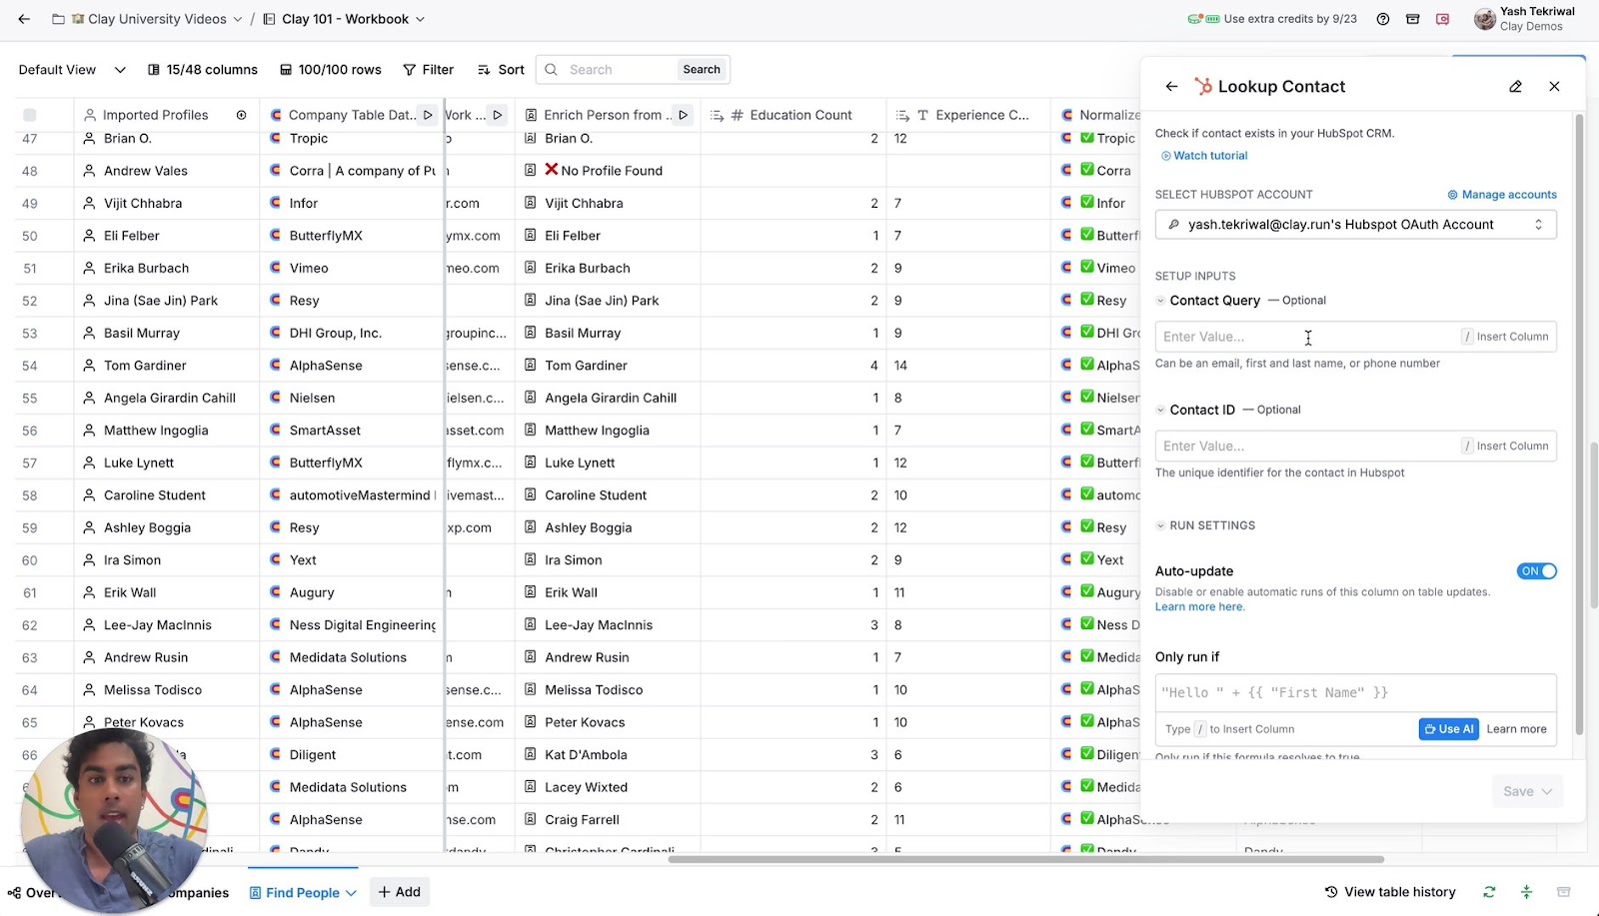Open the Learn more here link

(1199, 607)
